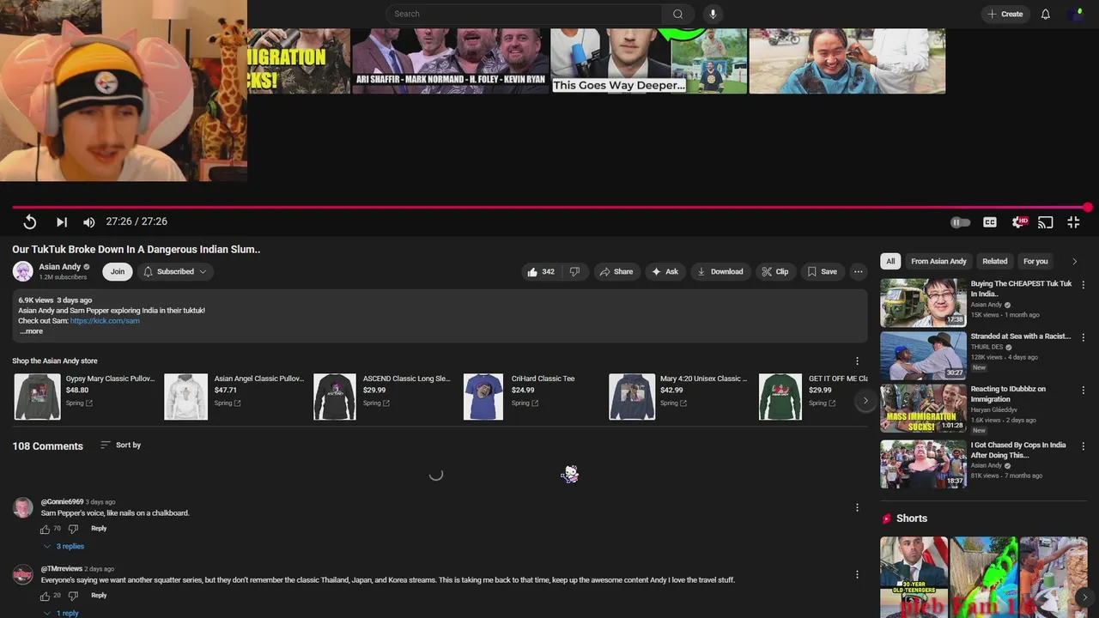Reply to Connie6969's comment
The image size is (1099, 618).
click(99, 529)
